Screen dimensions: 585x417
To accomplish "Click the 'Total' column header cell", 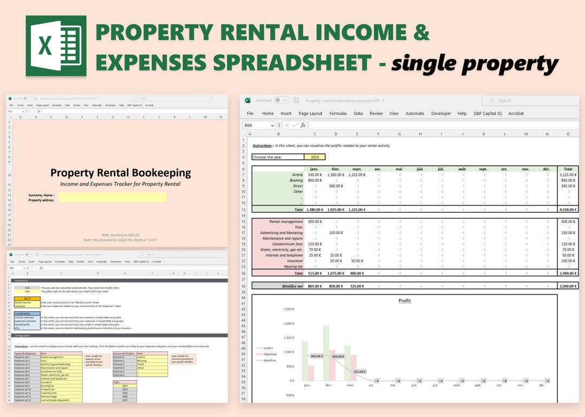I will [568, 169].
